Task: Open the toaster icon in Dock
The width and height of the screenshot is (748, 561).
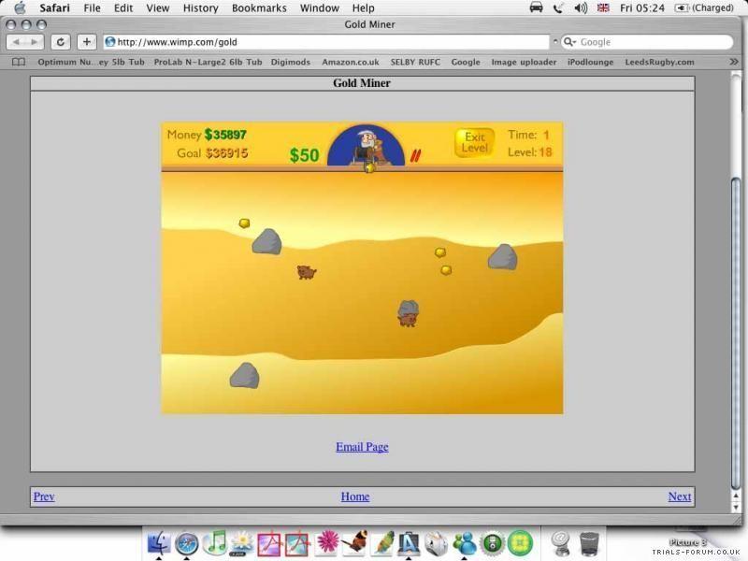Action: point(437,543)
